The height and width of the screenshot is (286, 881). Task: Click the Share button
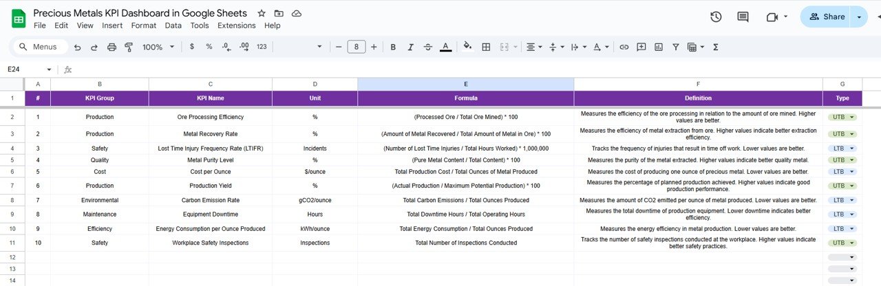pyautogui.click(x=826, y=16)
